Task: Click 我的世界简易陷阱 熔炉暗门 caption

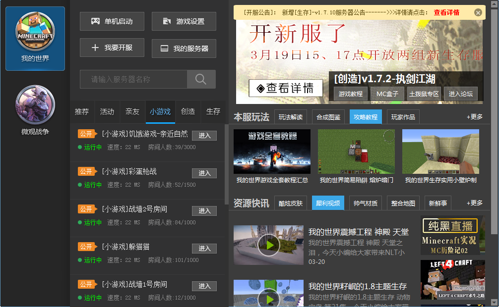Action: coord(357,180)
